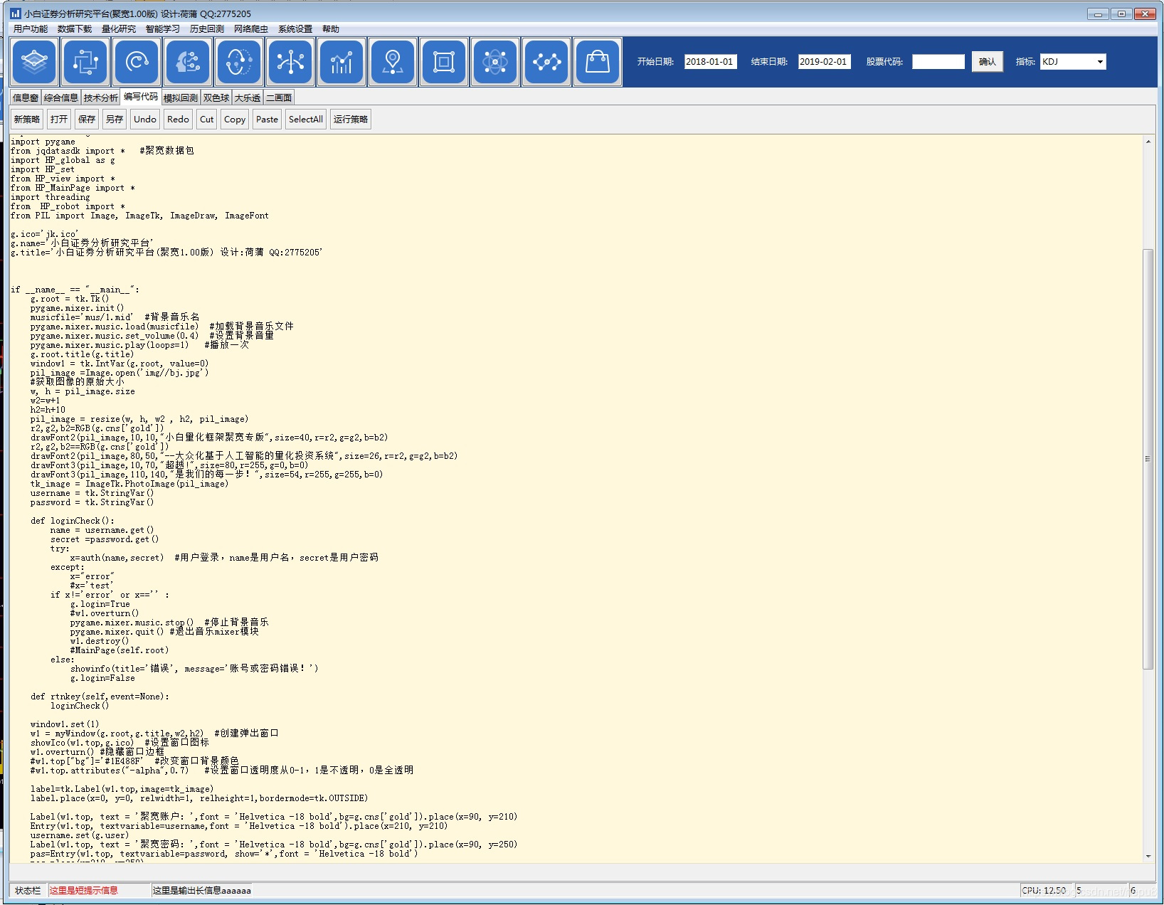This screenshot has width=1164, height=905.
Task: Open the 智能学习 menu
Action: [x=163, y=29]
